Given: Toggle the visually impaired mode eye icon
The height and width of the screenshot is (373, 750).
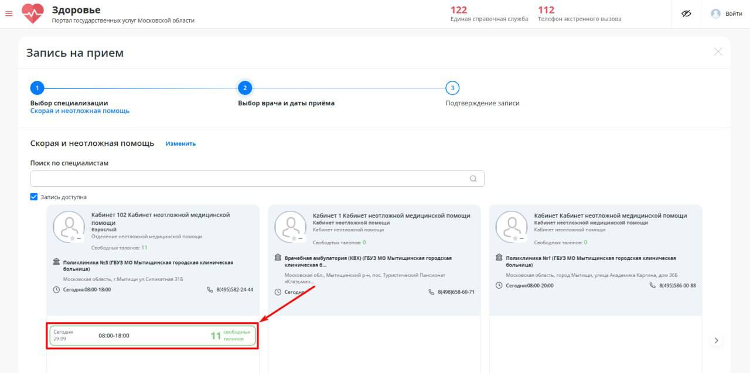Looking at the screenshot, I should click(x=687, y=13).
